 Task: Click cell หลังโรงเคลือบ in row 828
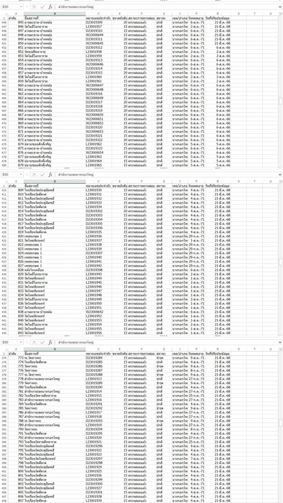(55, 270)
